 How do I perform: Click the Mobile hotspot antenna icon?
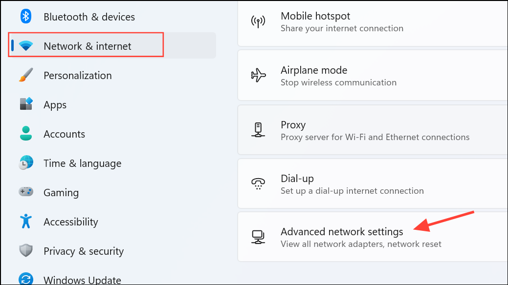[258, 21]
